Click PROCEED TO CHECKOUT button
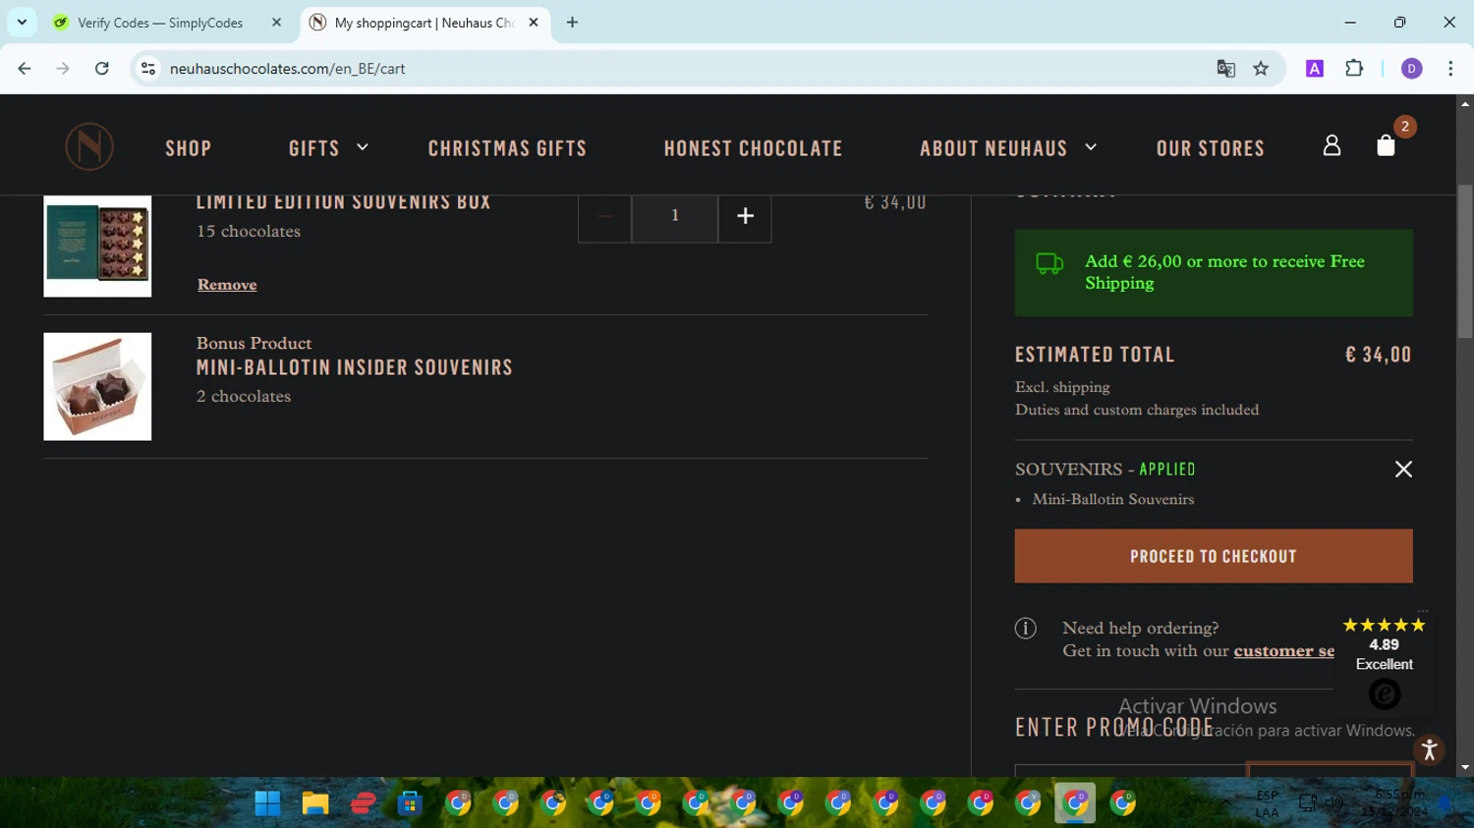Screen dimensions: 1474x828 (1214, 556)
